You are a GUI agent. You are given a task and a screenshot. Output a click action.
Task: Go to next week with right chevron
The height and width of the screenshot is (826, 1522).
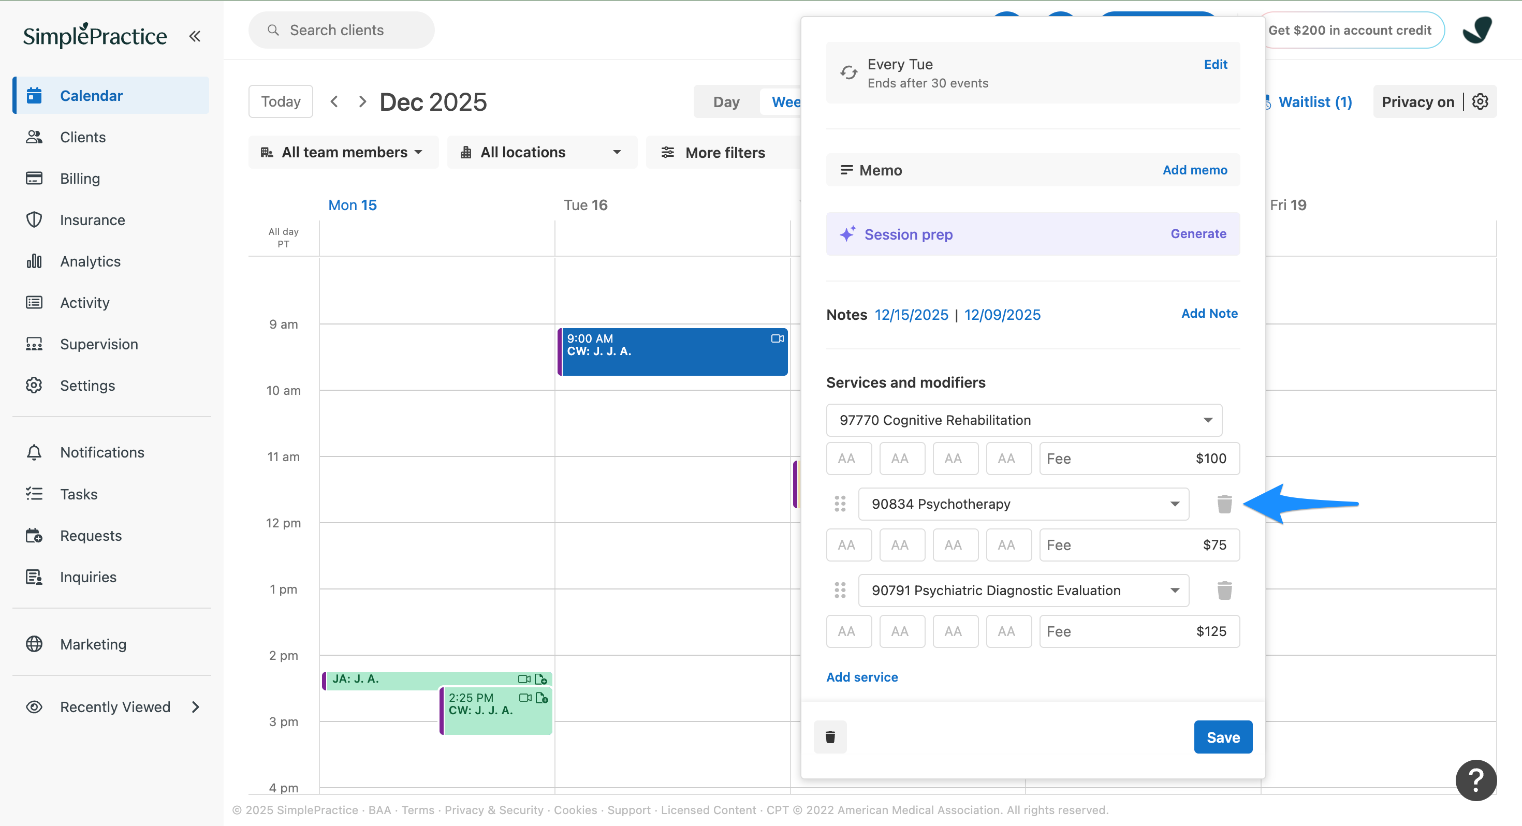click(x=362, y=101)
